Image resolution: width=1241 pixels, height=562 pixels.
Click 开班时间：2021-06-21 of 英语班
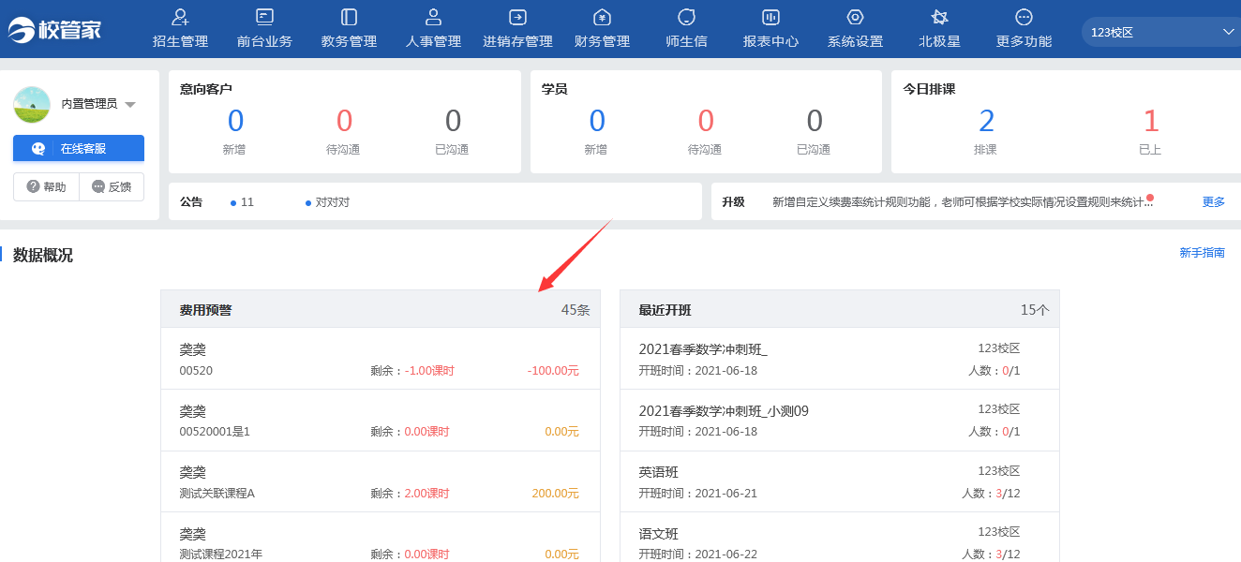click(697, 493)
